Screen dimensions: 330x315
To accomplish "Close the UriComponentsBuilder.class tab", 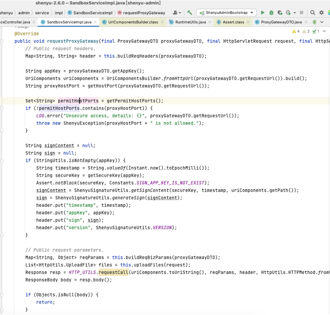I will 162,22.
